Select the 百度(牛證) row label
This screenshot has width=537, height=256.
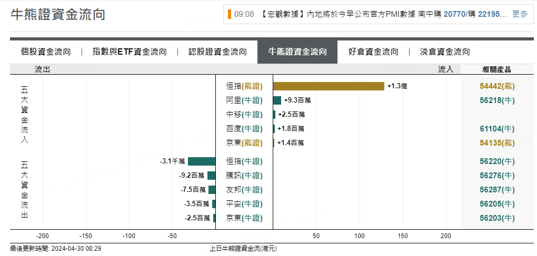pyautogui.click(x=244, y=129)
